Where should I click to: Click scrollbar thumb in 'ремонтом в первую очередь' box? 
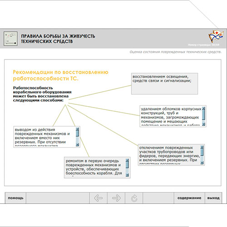[x=127, y=165]
